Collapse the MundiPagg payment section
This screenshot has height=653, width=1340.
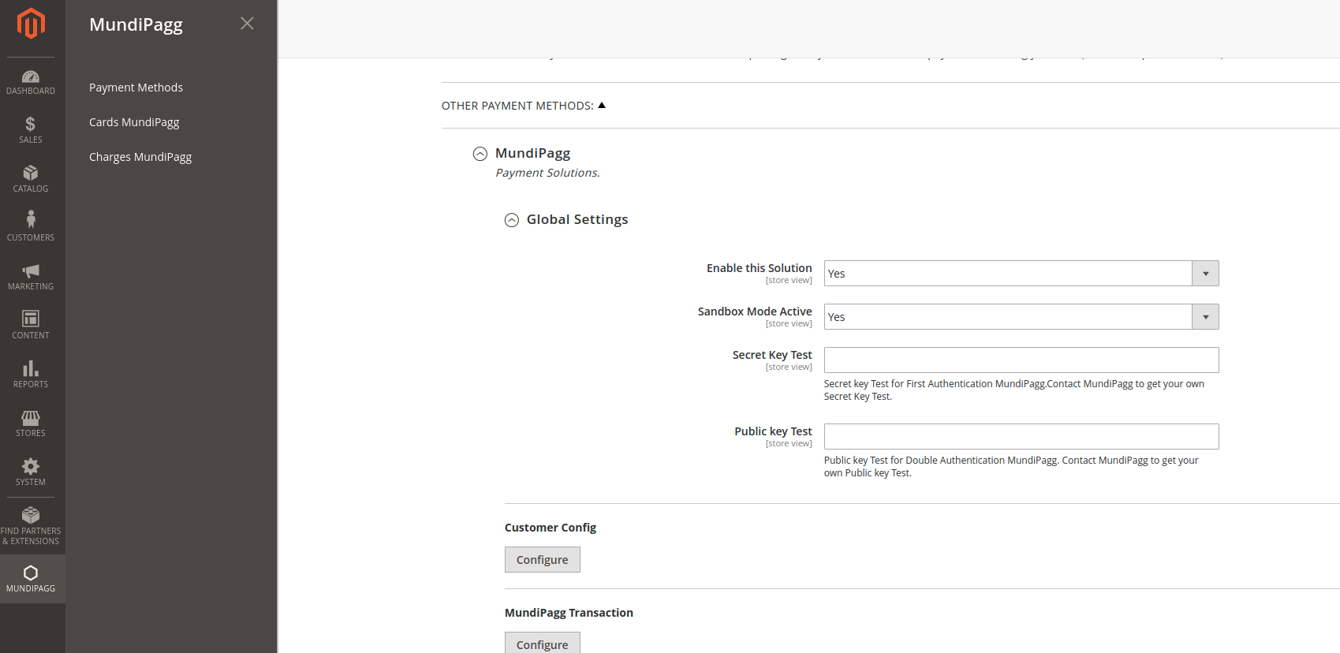pos(480,154)
